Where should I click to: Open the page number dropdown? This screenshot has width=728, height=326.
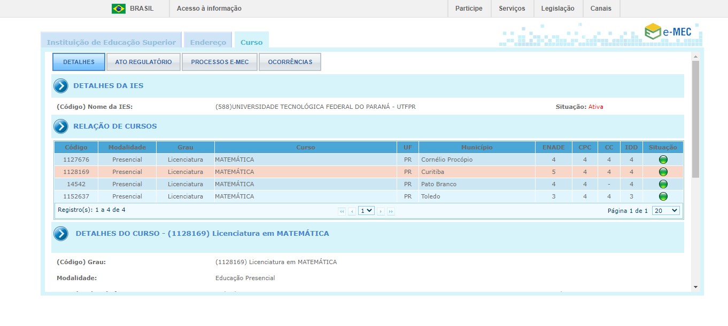coord(366,211)
